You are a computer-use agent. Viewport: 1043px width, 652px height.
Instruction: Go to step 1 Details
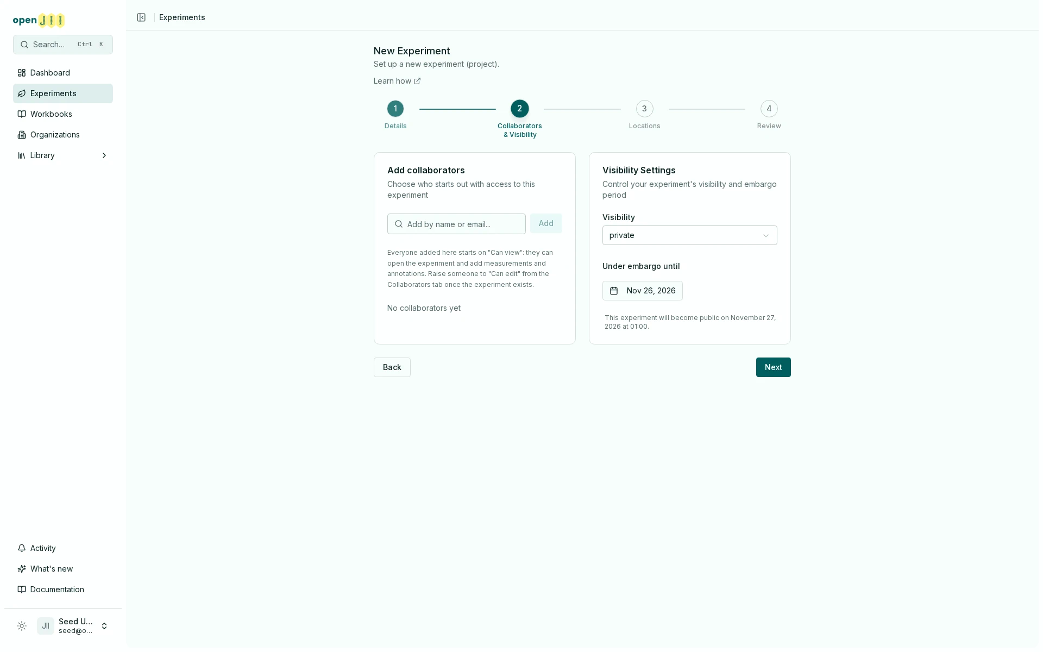[395, 109]
